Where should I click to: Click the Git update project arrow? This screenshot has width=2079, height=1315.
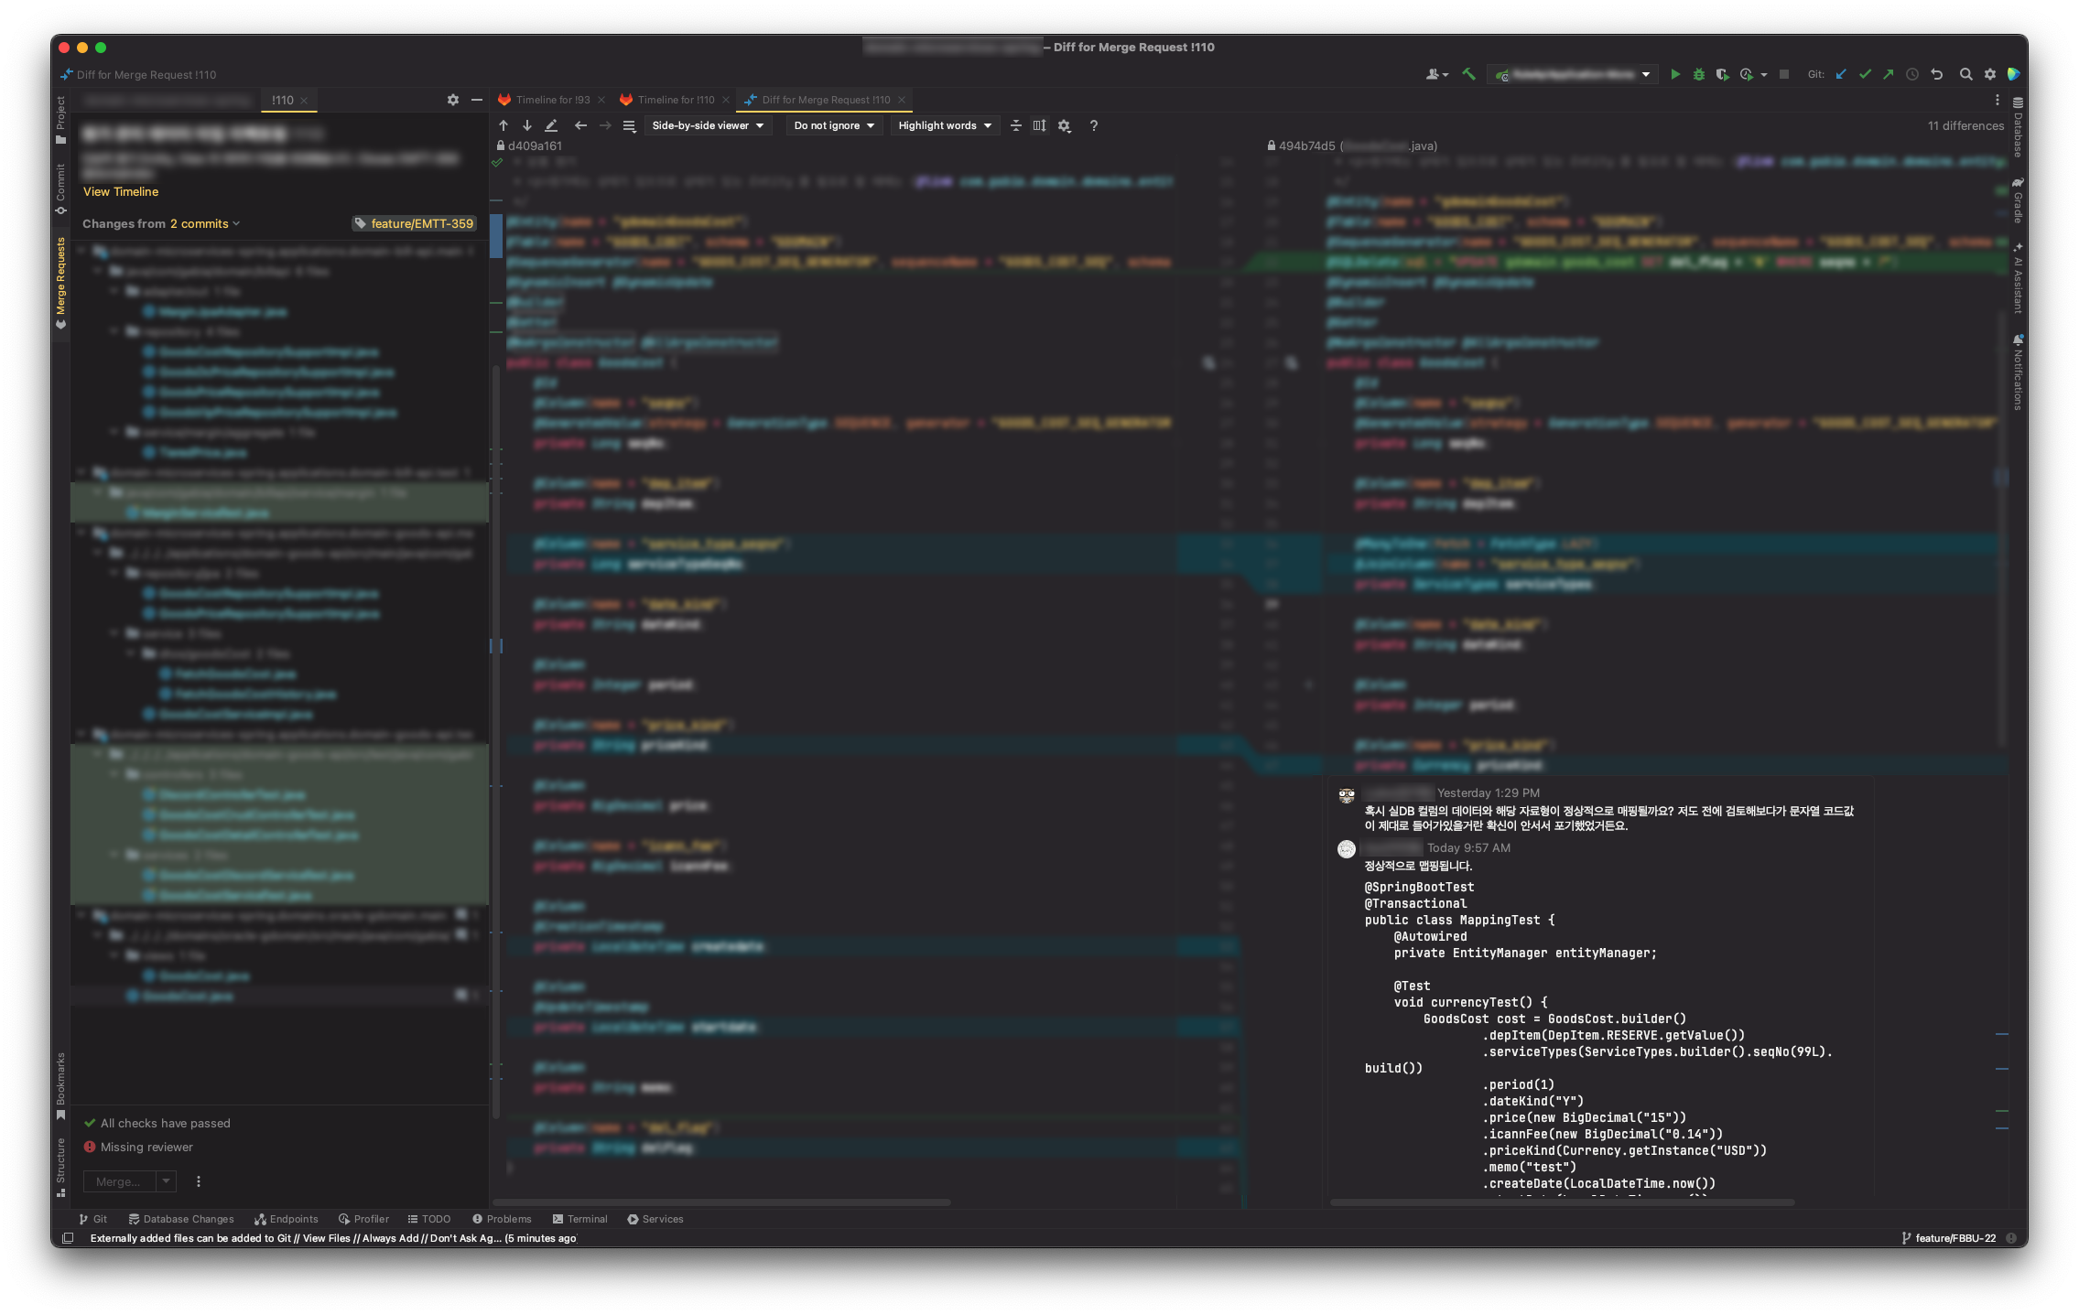point(1841,74)
